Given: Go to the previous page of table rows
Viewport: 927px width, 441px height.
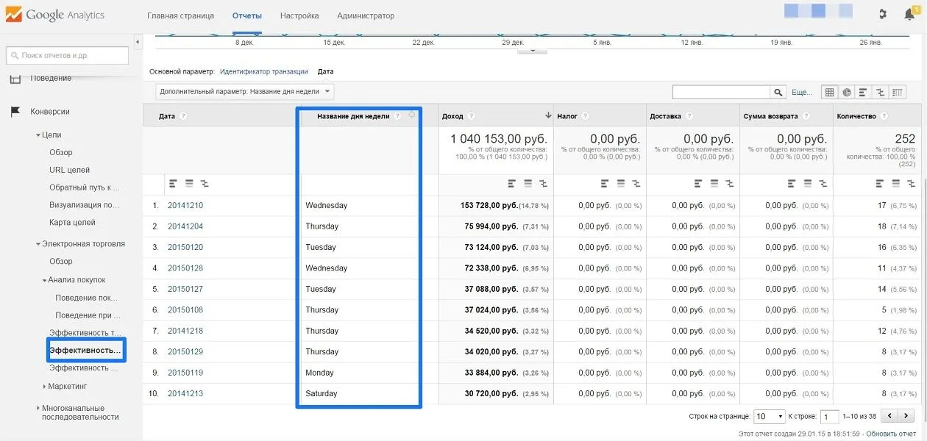Looking at the screenshot, I should tap(889, 416).
